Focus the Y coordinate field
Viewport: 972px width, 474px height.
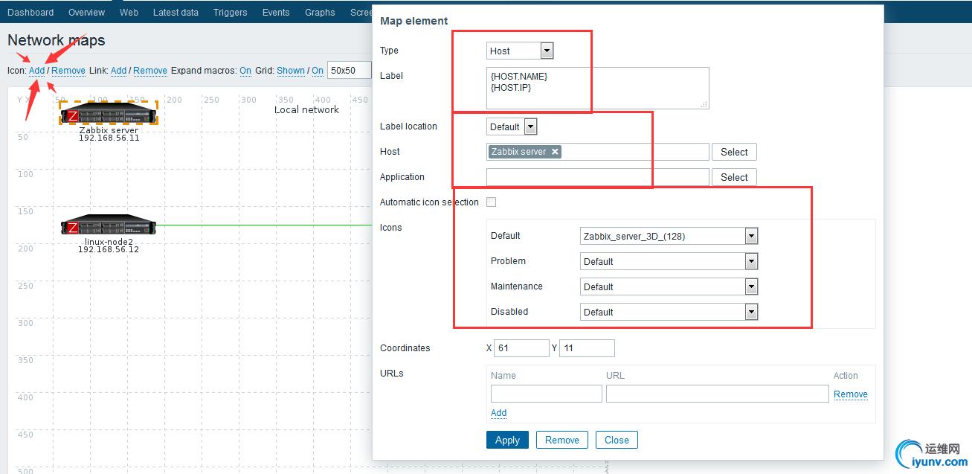point(587,348)
